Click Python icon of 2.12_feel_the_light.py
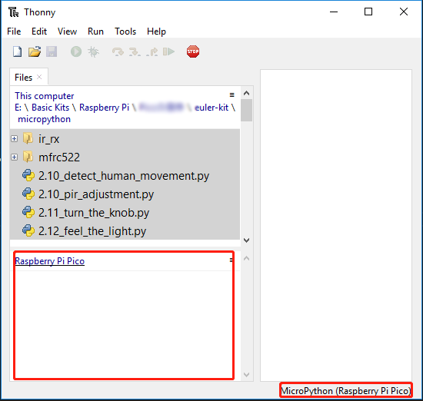The height and width of the screenshot is (401, 423). point(28,231)
